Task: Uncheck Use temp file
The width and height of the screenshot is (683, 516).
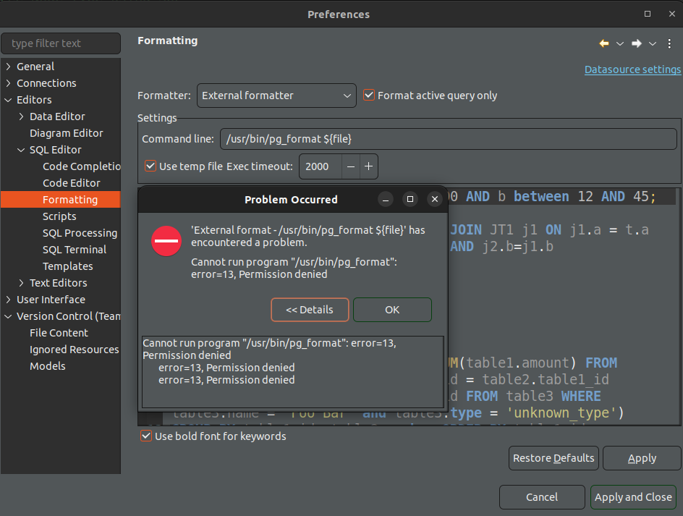Action: click(x=150, y=166)
